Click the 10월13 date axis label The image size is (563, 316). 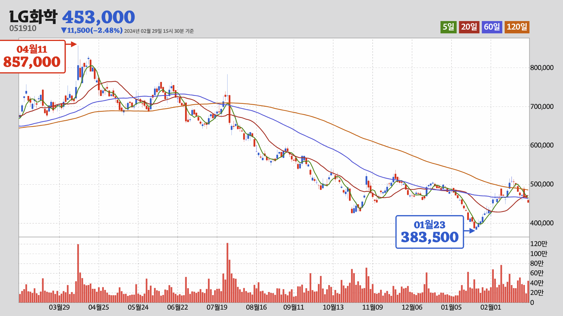click(333, 308)
